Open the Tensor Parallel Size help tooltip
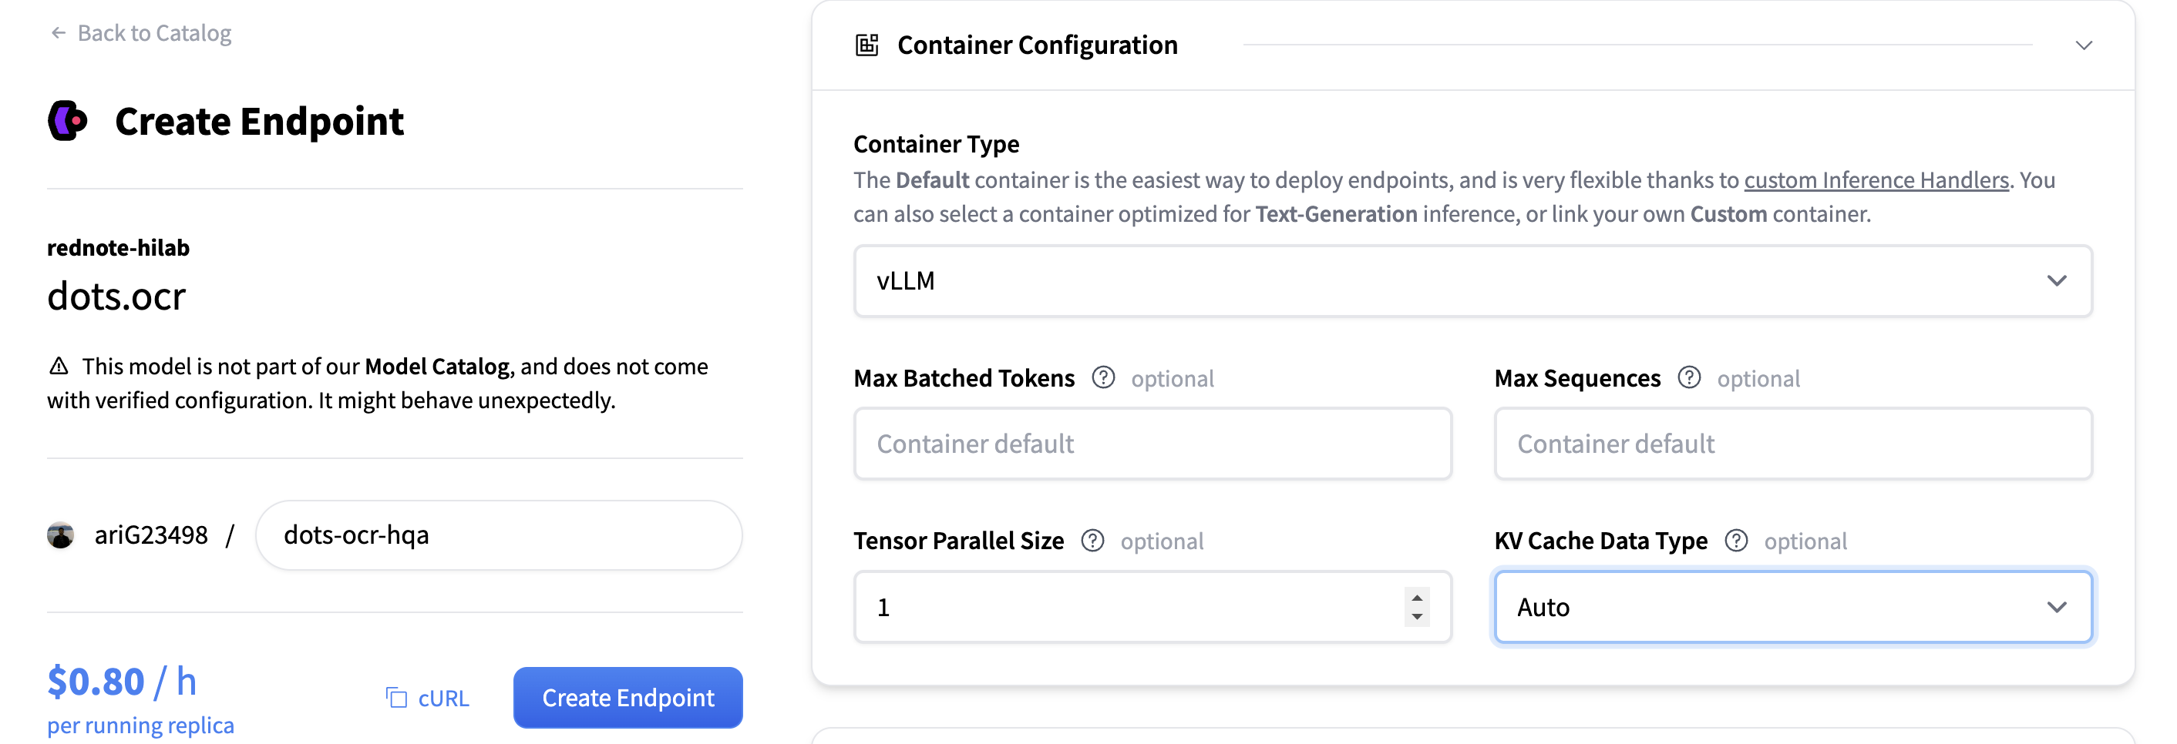 click(x=1092, y=541)
